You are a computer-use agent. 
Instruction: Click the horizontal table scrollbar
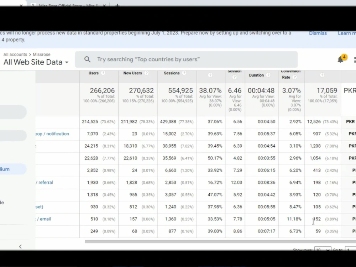pyautogui.click(x=220, y=242)
